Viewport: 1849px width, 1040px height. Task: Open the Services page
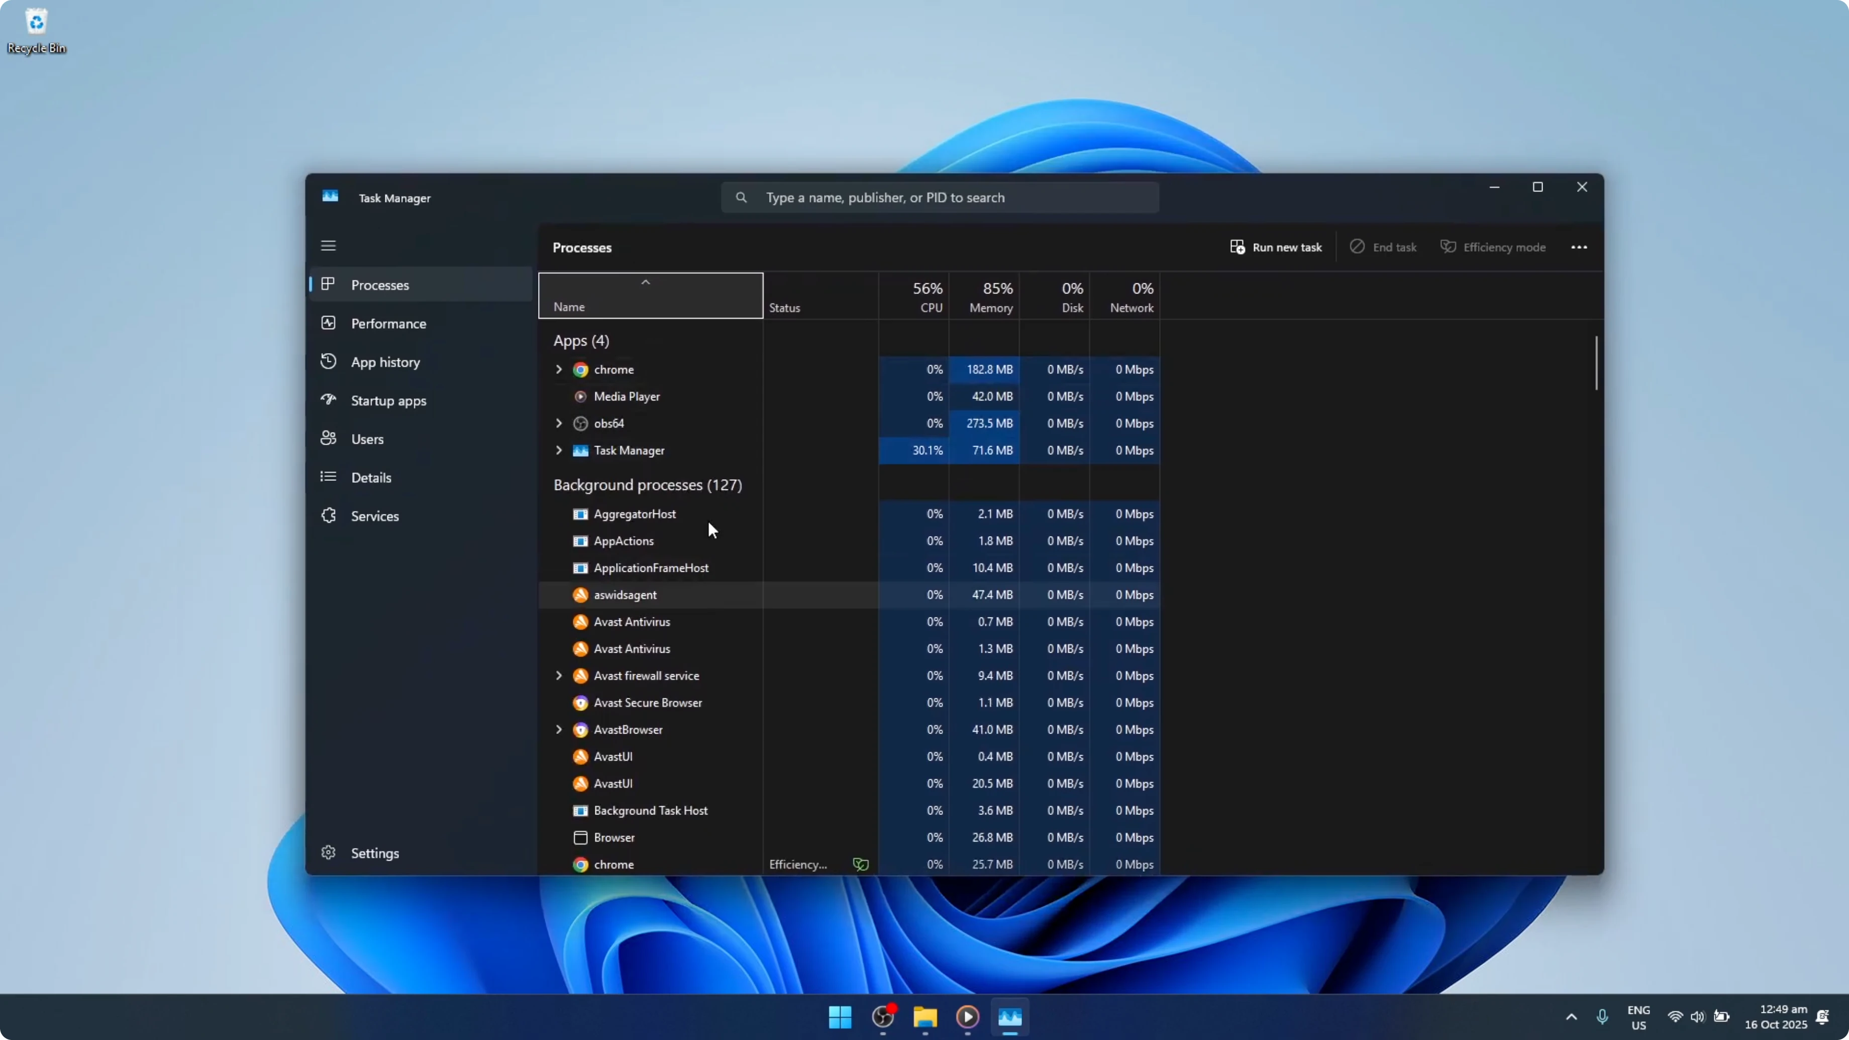pyautogui.click(x=422, y=517)
